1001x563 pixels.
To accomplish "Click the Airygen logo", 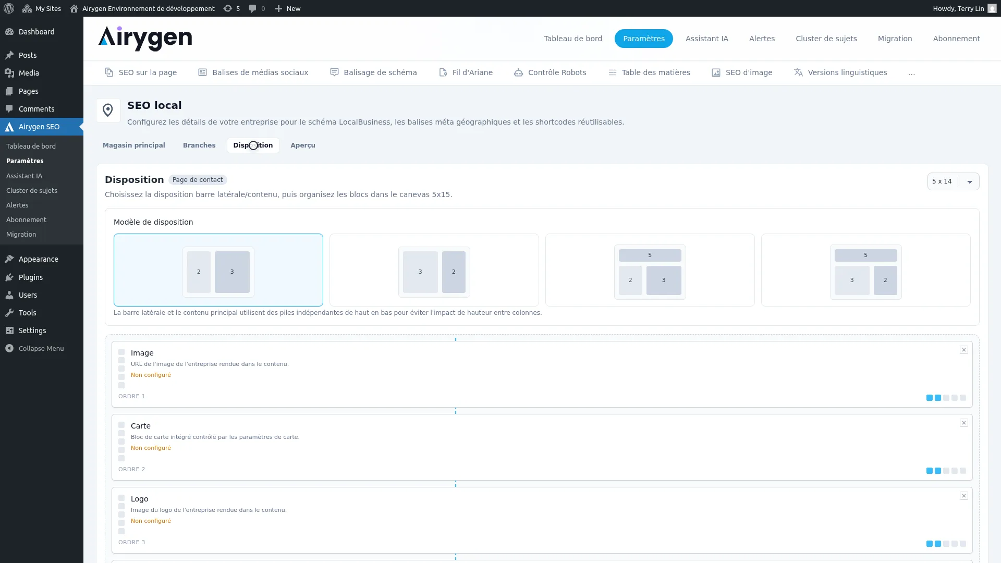I will [x=145, y=39].
